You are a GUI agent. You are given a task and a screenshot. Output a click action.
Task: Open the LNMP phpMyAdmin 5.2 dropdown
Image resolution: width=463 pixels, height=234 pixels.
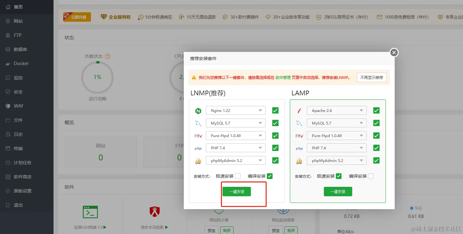coord(236,160)
